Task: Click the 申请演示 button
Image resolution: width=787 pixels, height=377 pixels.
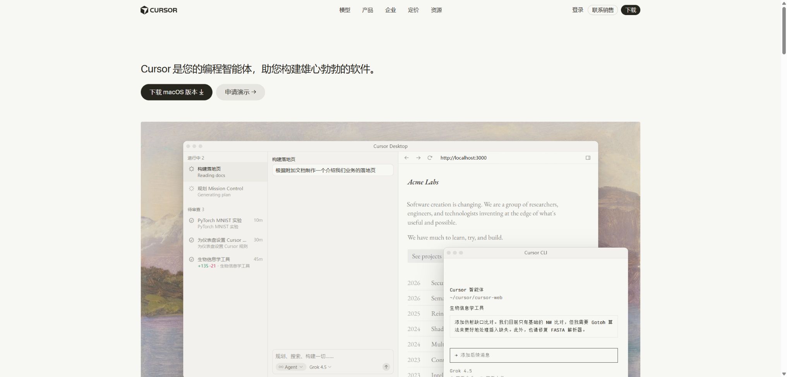Action: [240, 92]
